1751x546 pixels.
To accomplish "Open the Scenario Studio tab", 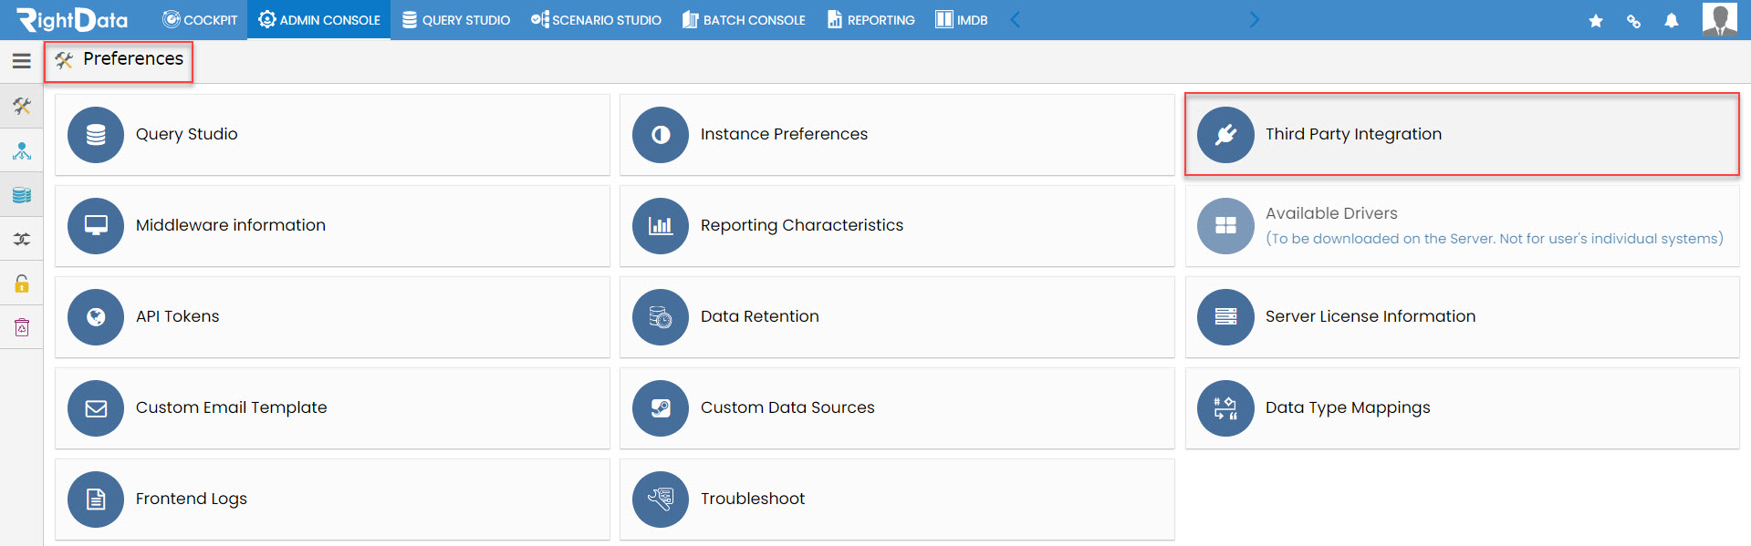I will pos(596,20).
